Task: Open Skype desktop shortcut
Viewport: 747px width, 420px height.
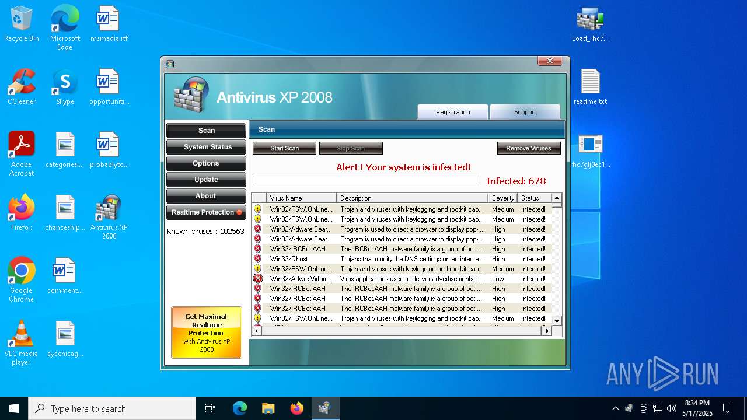Action: click(x=65, y=87)
